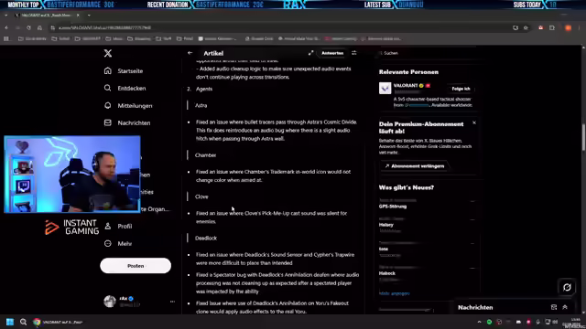
Task: Click the house icon beside Startseite
Action: click(x=108, y=71)
